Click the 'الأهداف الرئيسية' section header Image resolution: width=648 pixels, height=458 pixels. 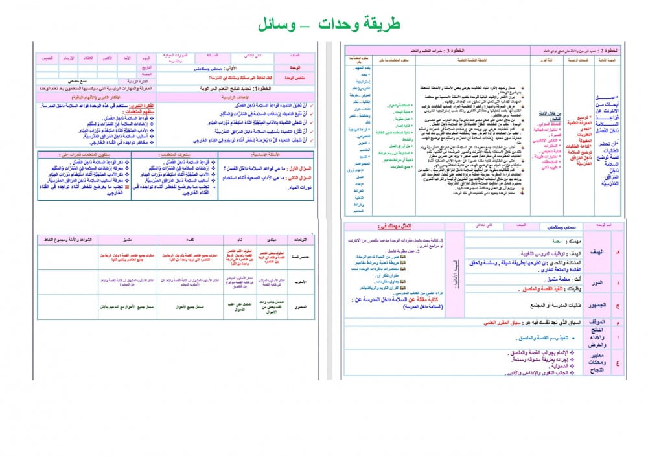tap(237, 96)
